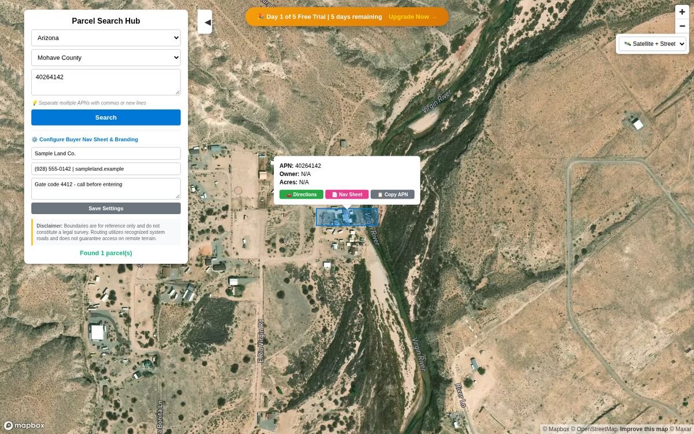Click the Parcel Search Hub heading
The image size is (694, 434).
(x=106, y=21)
